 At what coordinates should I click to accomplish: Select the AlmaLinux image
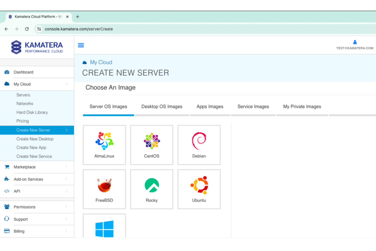pos(104,144)
